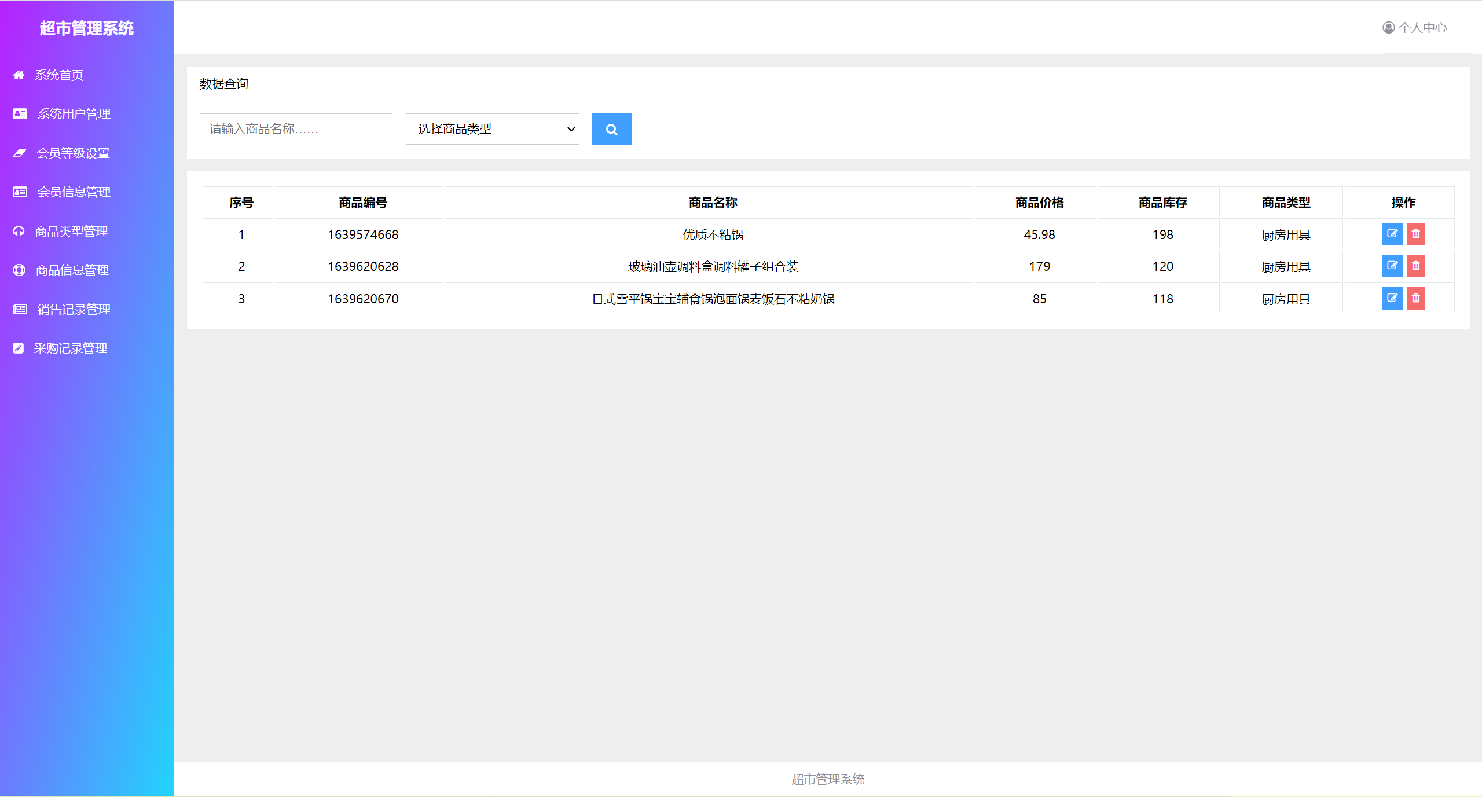The width and height of the screenshot is (1482, 797).
Task: Go to 会员等级设置 menu item
Action: [x=73, y=153]
